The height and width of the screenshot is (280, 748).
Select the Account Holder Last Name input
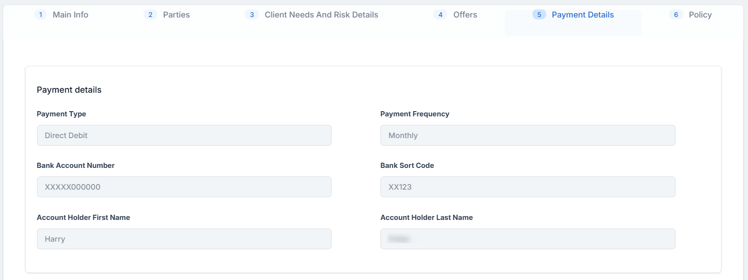[527, 239]
